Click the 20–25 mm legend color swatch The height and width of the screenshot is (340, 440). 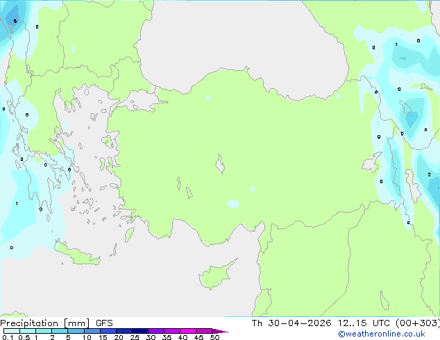[x=124, y=331]
